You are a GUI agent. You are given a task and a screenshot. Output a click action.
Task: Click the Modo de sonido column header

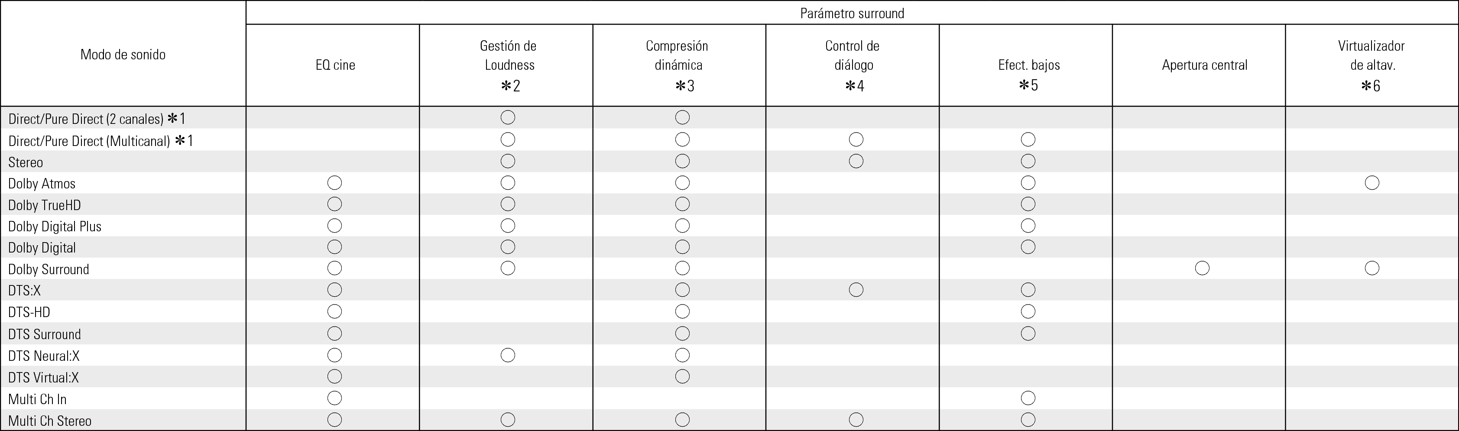point(123,55)
